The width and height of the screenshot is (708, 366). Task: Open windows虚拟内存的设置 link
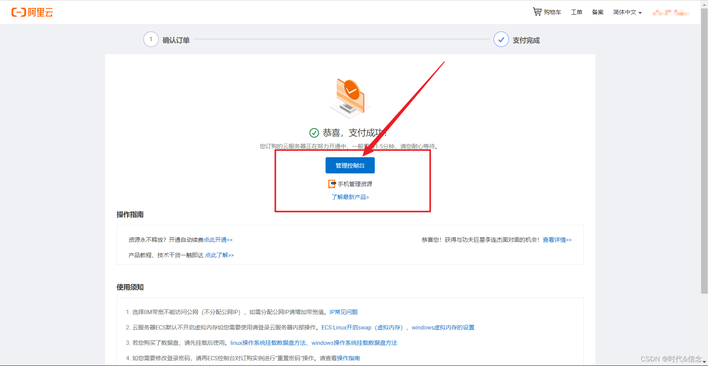click(x=443, y=328)
